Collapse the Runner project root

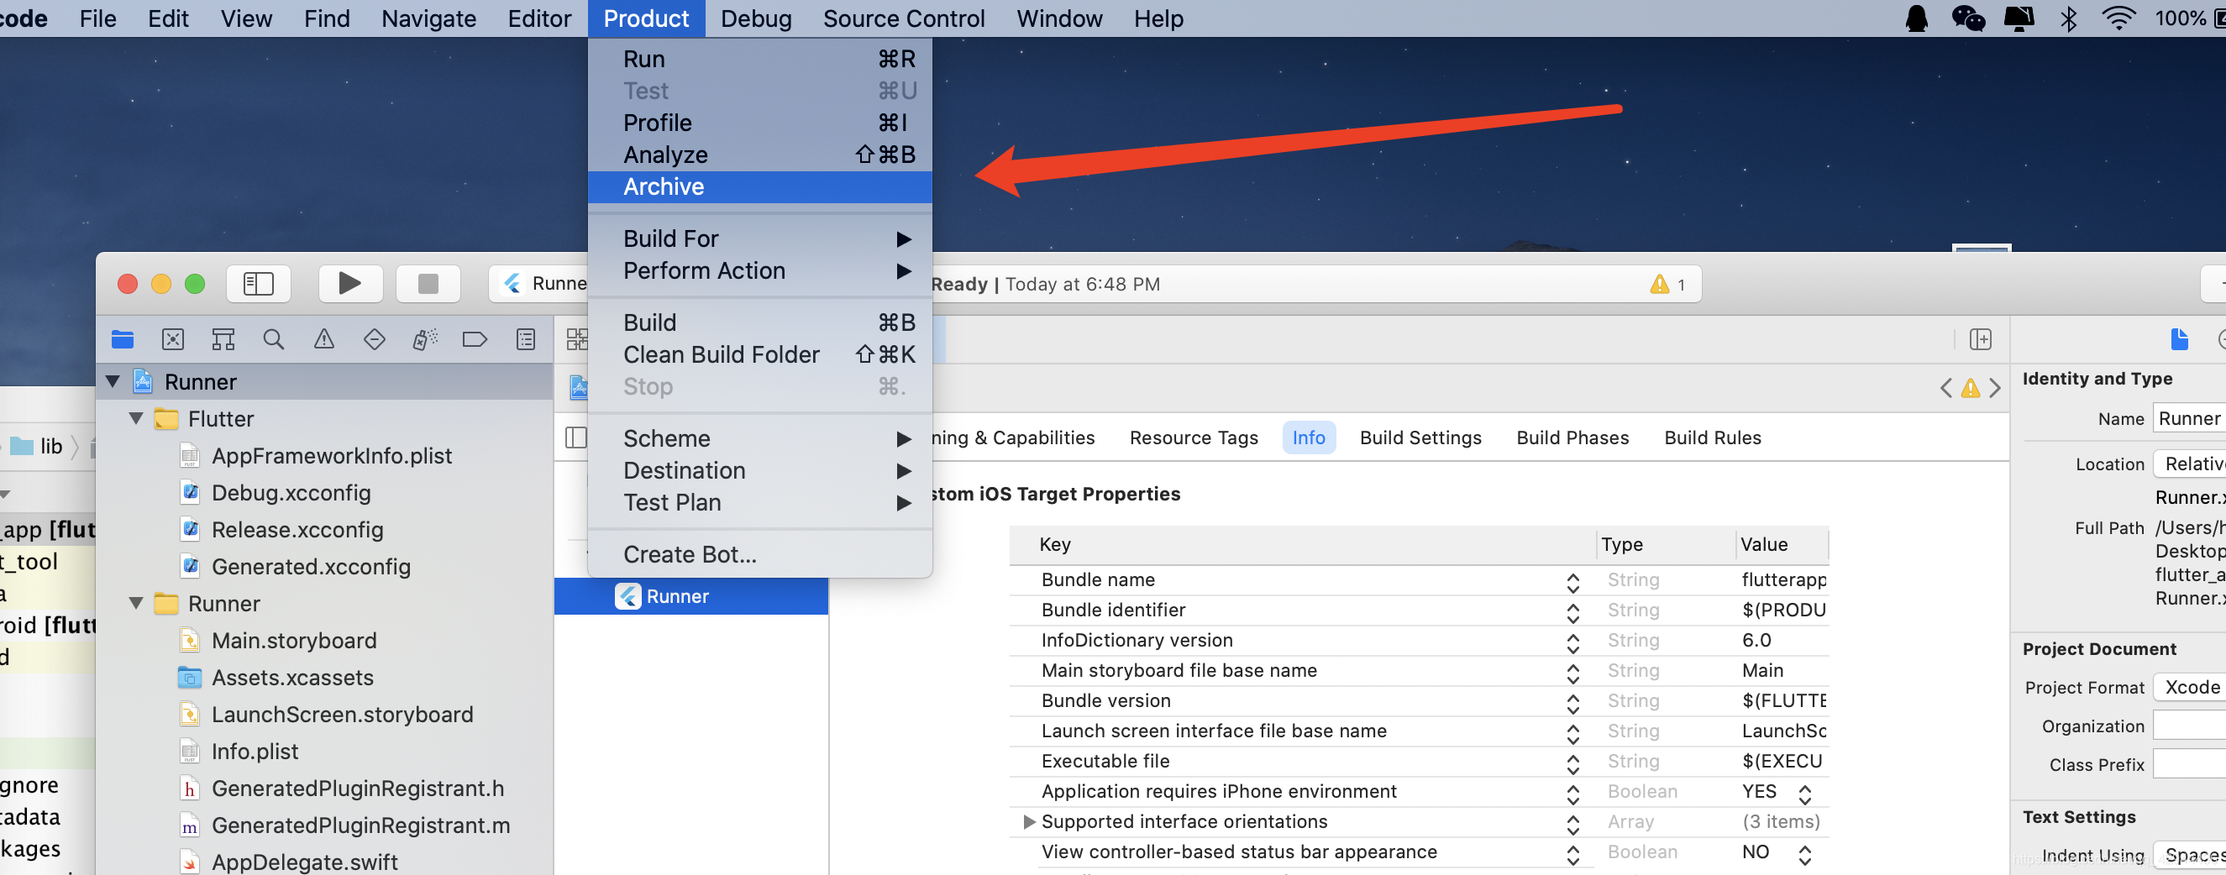[113, 381]
